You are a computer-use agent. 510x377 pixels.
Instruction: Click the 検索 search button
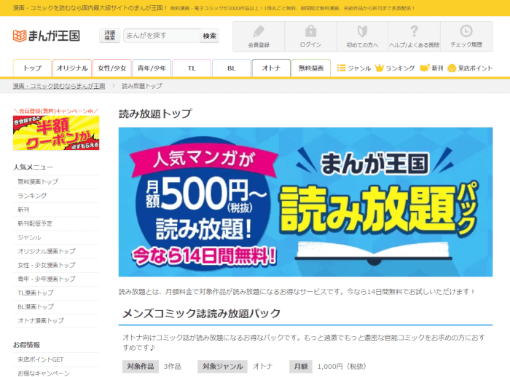coord(210,36)
